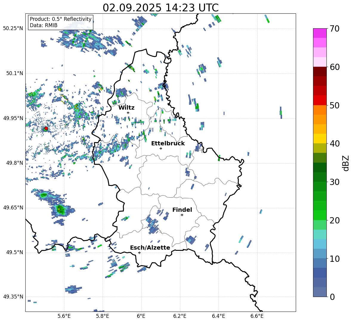Click the dark green swatch just above 30
The width and height of the screenshot is (353, 322).
(320, 177)
